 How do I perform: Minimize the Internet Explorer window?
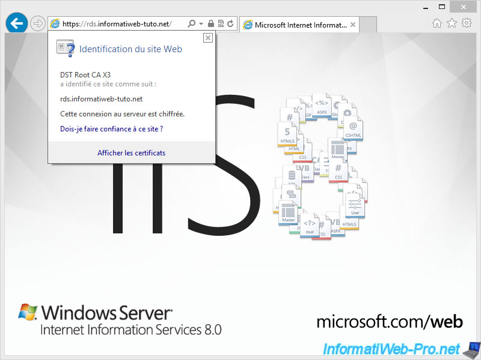coord(426,7)
